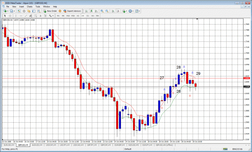
Task: Expand the Indicators dropdown arrow
Action: click(x=126, y=11)
